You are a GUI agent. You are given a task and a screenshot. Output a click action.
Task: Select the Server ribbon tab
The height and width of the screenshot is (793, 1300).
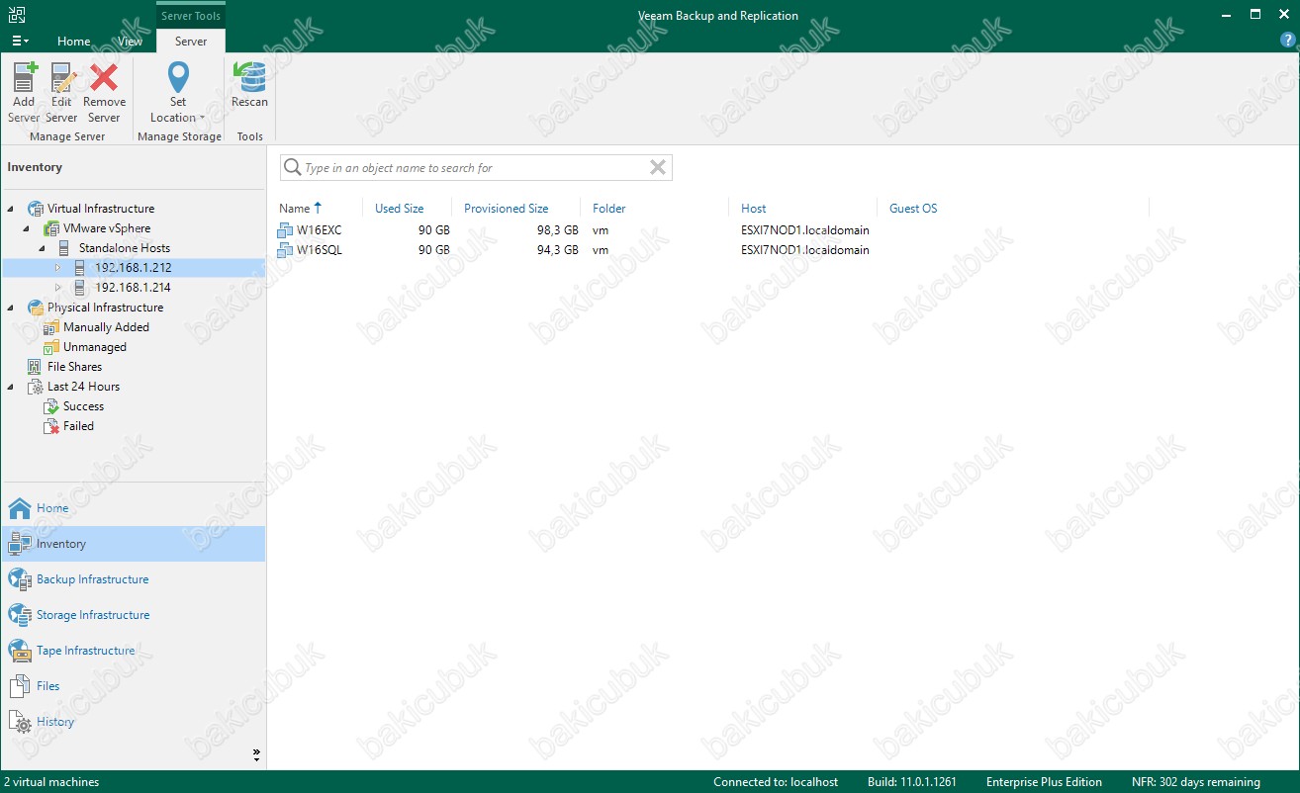pyautogui.click(x=191, y=42)
